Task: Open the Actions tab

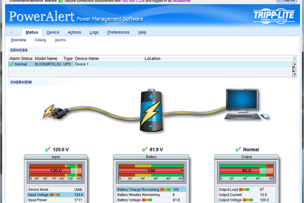Action: point(74,32)
